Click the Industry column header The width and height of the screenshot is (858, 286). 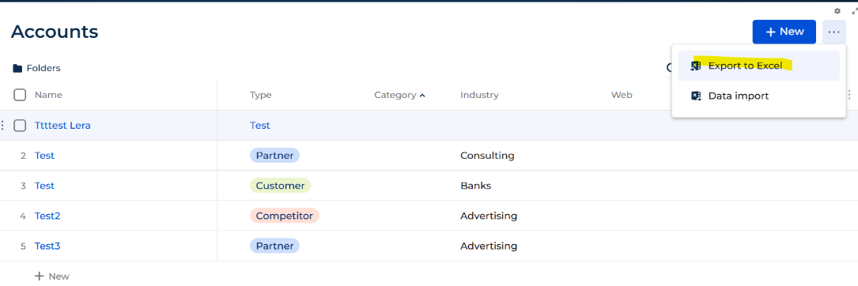[479, 95]
